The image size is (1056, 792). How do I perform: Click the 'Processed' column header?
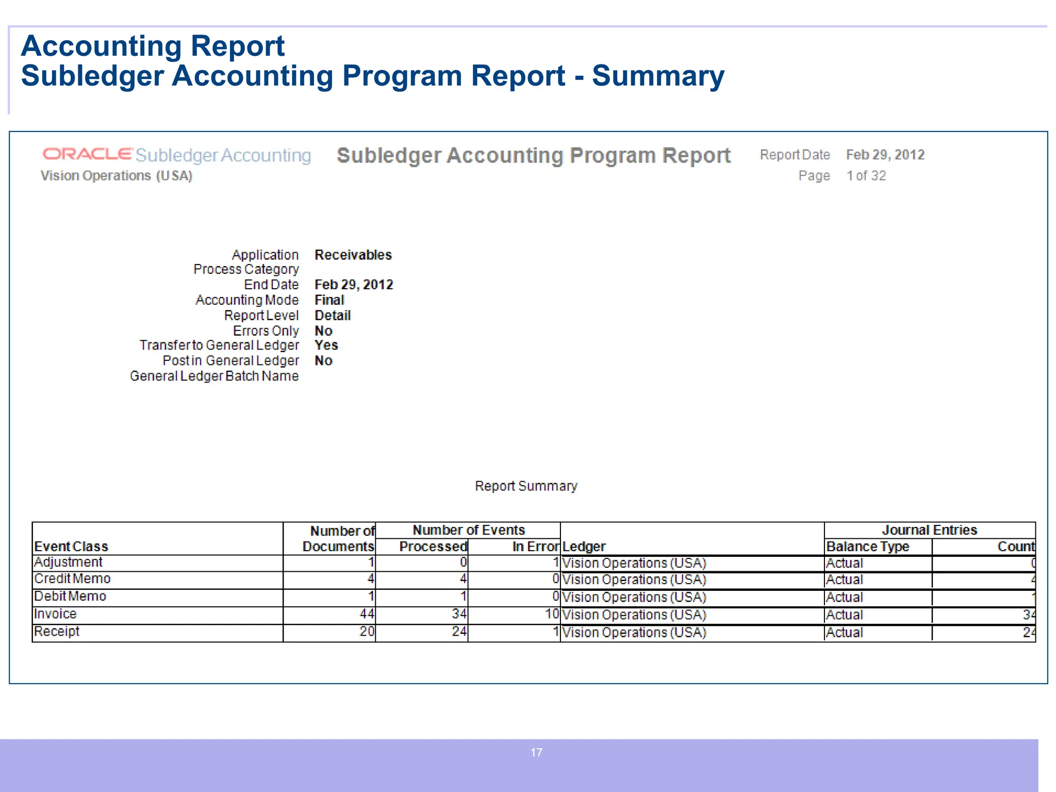pyautogui.click(x=433, y=547)
